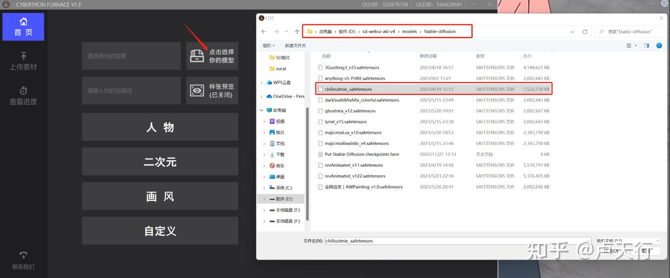This screenshot has height=278, width=670.
Task: Select majicmixRealistic_v4.safetensors file
Action: (x=434, y=143)
